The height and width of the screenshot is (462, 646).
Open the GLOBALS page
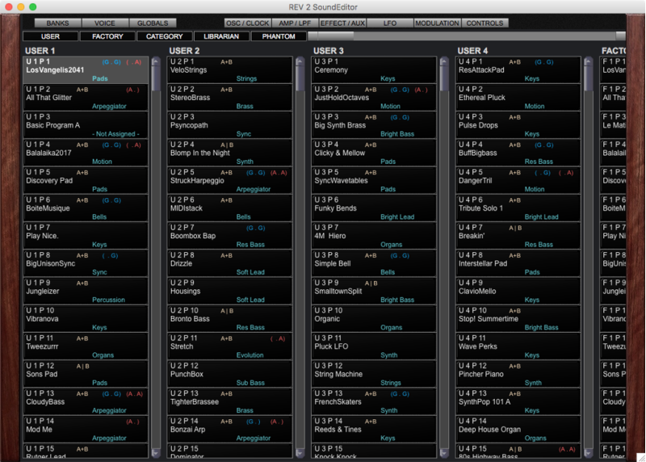click(152, 23)
